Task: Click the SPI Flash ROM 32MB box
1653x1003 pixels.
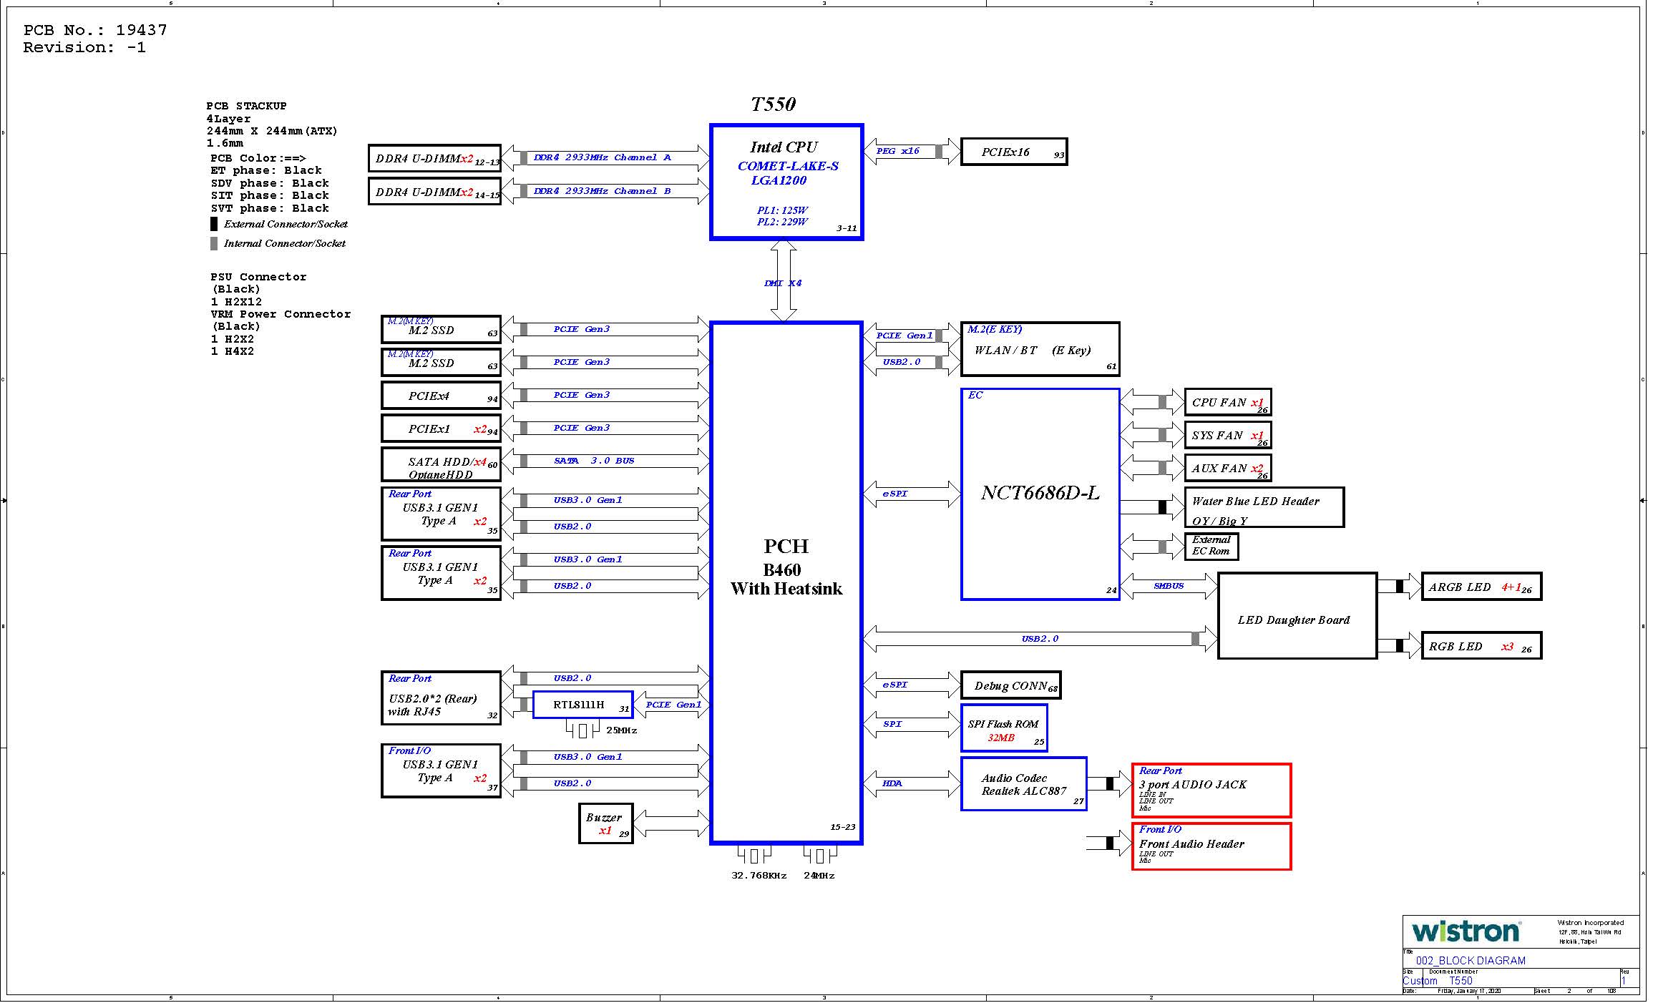Action: pyautogui.click(x=1004, y=728)
